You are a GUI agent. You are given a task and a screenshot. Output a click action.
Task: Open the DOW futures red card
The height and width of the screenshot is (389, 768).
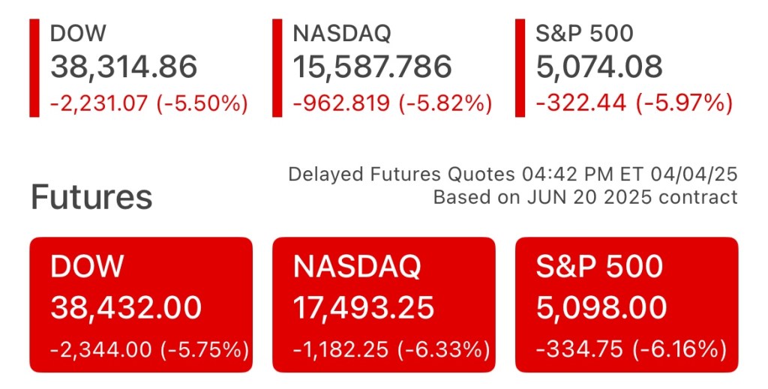click(141, 304)
